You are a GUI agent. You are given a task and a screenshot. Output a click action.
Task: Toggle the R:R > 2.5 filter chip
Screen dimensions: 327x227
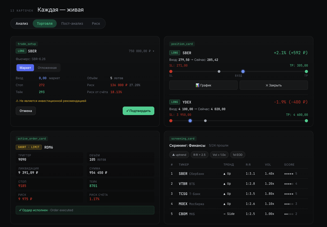click(x=199, y=155)
